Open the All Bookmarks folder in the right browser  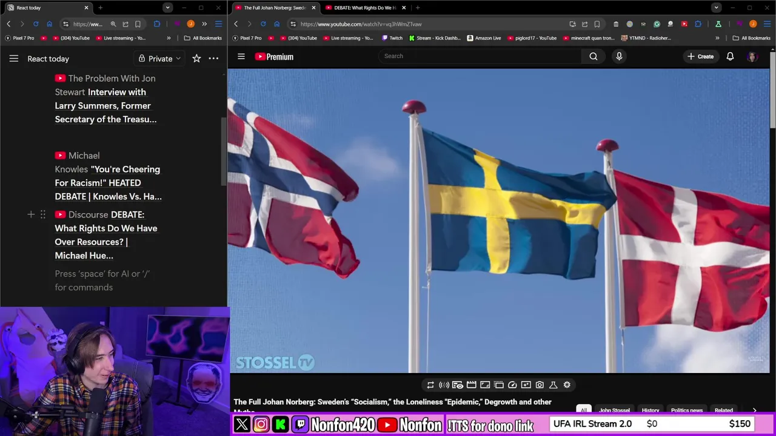(752, 38)
